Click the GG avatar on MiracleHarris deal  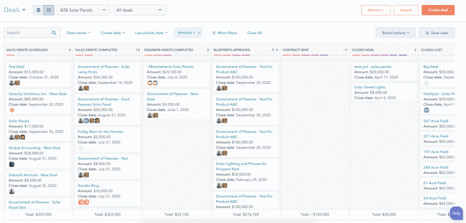[x=152, y=83]
